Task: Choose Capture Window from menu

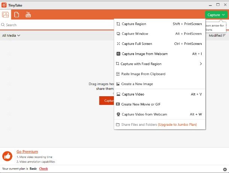Action: (160, 34)
